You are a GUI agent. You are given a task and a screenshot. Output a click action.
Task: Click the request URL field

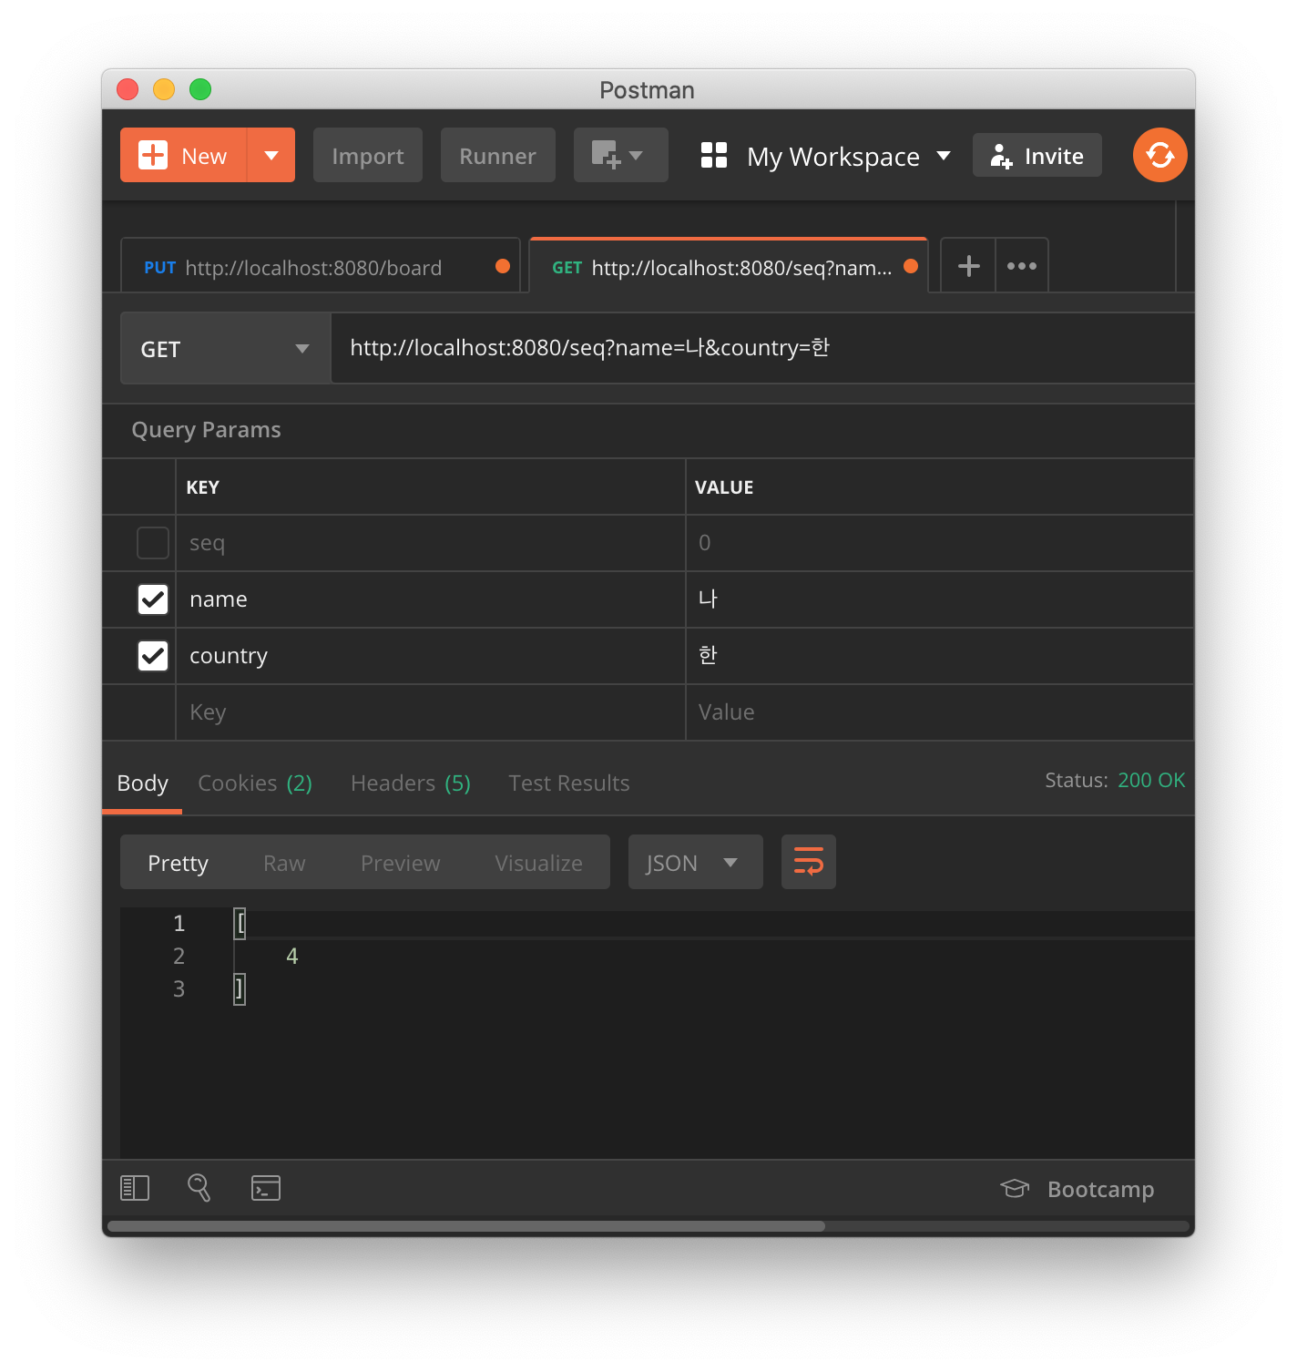pos(763,348)
